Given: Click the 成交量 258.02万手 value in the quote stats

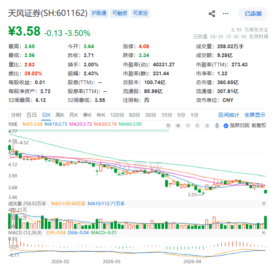Looking at the screenshot, I should pos(231,46).
